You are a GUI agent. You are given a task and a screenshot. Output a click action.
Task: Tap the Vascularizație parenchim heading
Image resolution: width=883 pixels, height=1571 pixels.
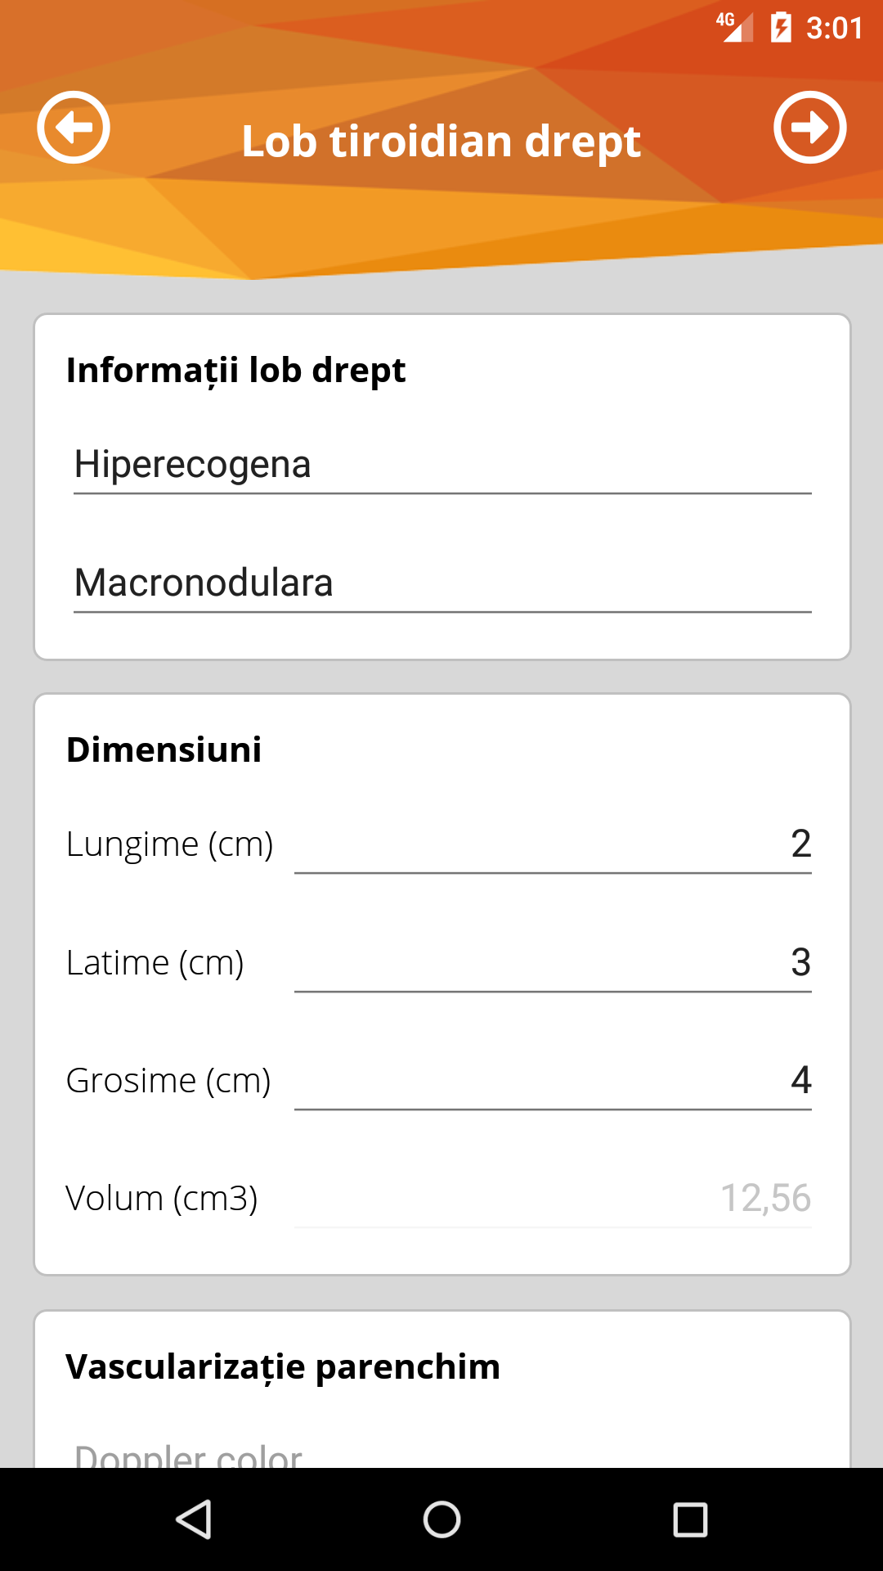tap(283, 1366)
